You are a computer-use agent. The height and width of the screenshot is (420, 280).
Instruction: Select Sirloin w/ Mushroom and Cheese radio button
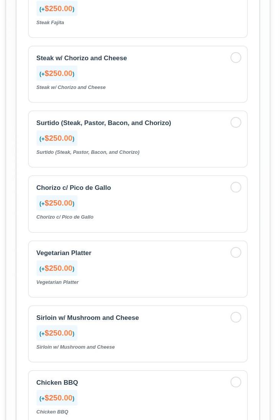tap(236, 317)
